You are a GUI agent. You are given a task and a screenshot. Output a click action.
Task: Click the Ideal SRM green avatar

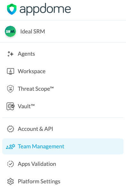click(x=11, y=32)
